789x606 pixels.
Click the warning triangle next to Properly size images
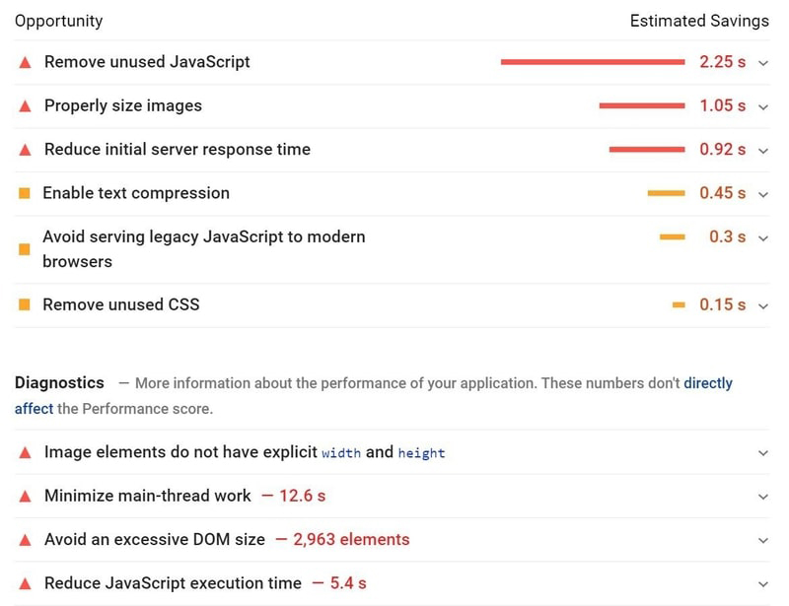click(x=24, y=106)
